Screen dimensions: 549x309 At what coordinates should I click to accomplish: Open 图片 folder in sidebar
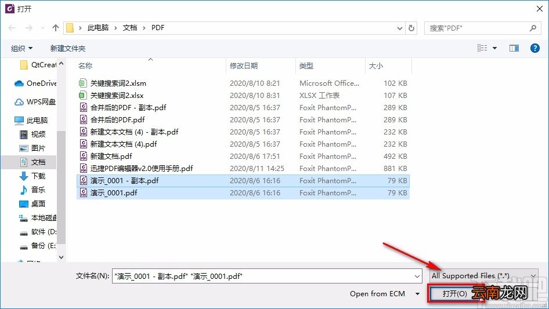(x=32, y=148)
